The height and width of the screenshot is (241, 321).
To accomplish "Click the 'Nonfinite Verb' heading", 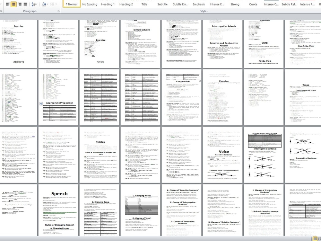I will pos(306,46).
